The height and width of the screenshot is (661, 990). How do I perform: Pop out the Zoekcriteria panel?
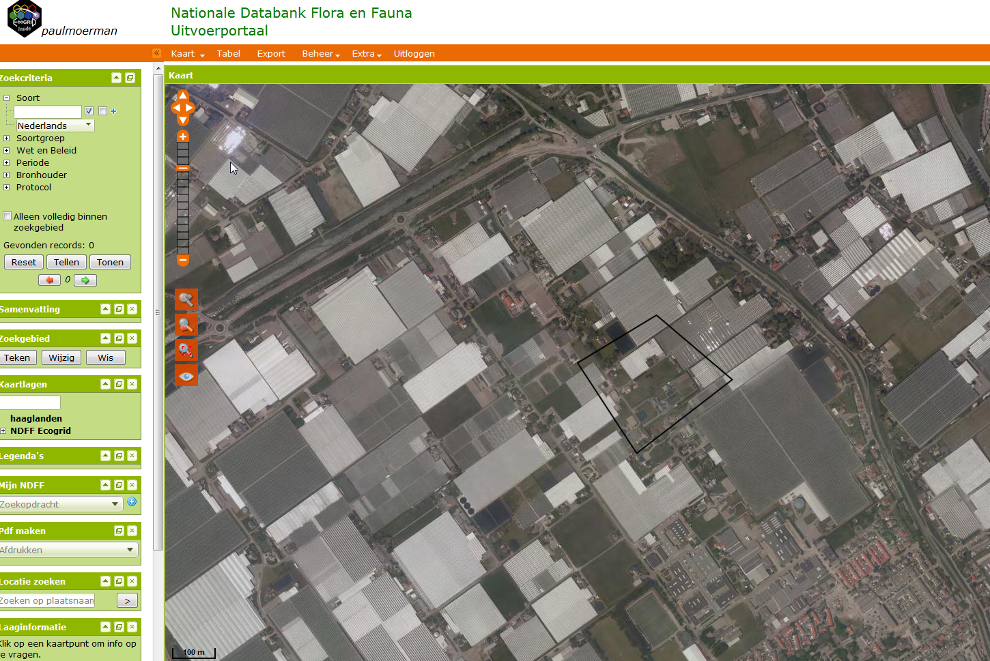point(130,78)
